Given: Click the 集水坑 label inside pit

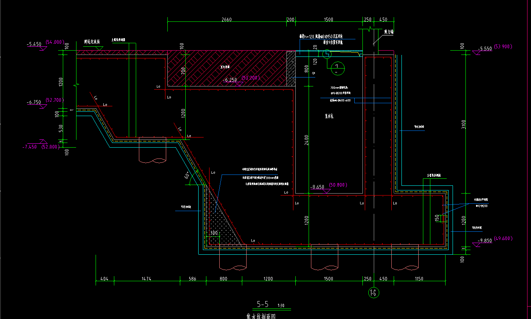Looking at the screenshot, I should [329, 116].
